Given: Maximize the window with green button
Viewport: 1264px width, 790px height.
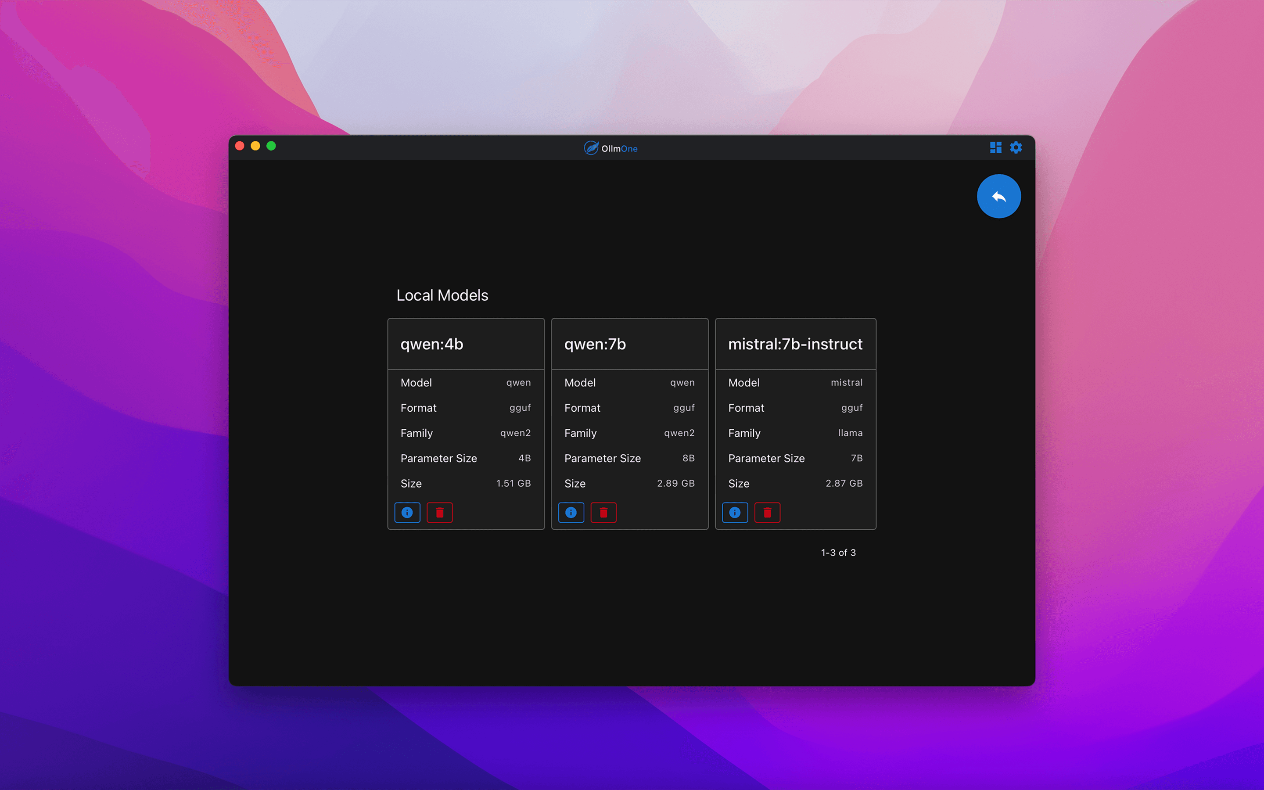Looking at the screenshot, I should pos(271,146).
